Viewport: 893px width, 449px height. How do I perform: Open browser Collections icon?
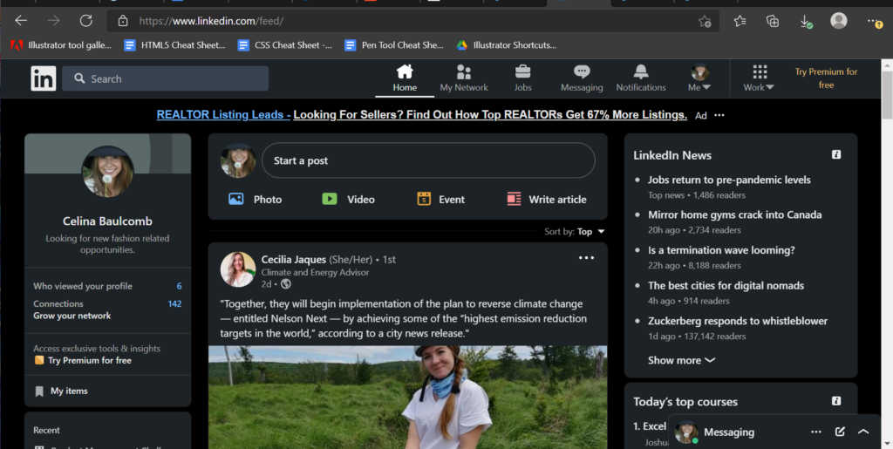pyautogui.click(x=773, y=21)
